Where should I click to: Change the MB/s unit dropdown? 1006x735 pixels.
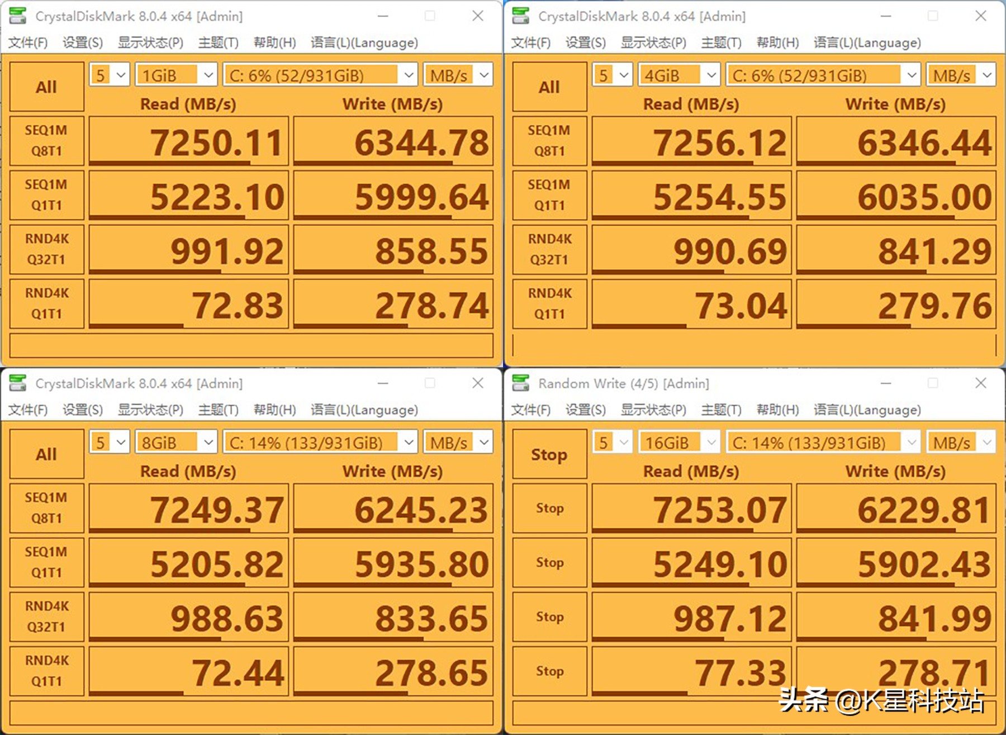pos(458,74)
